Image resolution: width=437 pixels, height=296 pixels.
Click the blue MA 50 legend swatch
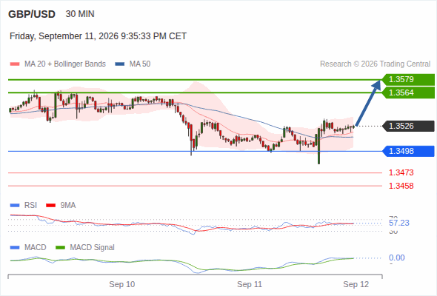(x=120, y=64)
